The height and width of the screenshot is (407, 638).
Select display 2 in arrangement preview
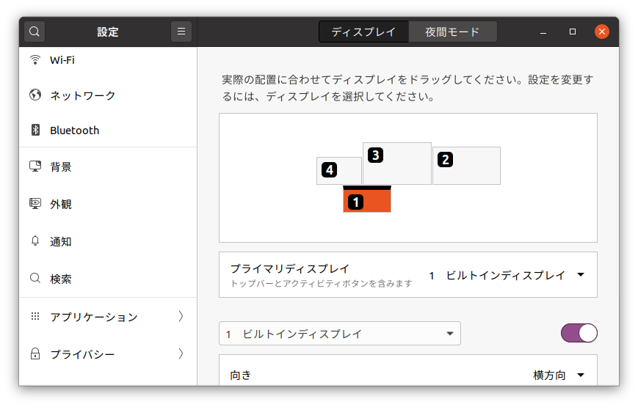coord(466,166)
